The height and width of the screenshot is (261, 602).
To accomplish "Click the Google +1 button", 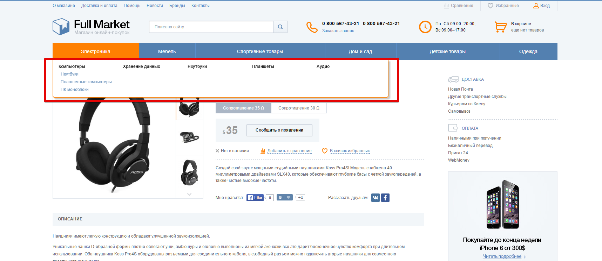I will tap(300, 197).
